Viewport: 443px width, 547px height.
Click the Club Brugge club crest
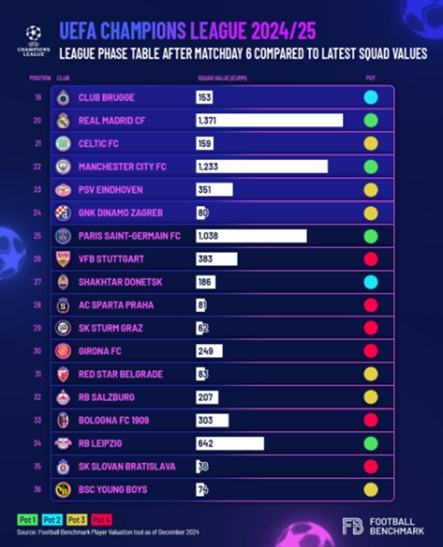[x=63, y=98]
